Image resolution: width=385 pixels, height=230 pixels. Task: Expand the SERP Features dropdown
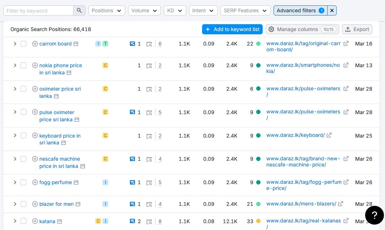click(x=245, y=11)
